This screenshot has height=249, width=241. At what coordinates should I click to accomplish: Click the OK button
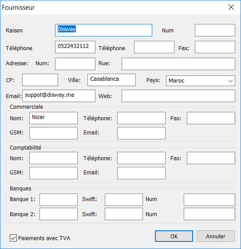(x=174, y=236)
